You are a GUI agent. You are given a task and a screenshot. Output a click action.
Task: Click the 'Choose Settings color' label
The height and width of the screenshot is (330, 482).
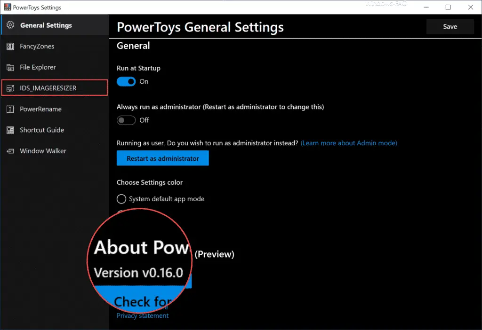150,182
